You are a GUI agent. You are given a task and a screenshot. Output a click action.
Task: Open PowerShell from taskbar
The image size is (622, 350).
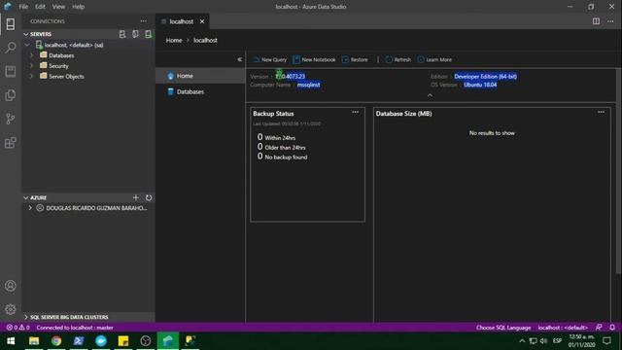click(79, 341)
